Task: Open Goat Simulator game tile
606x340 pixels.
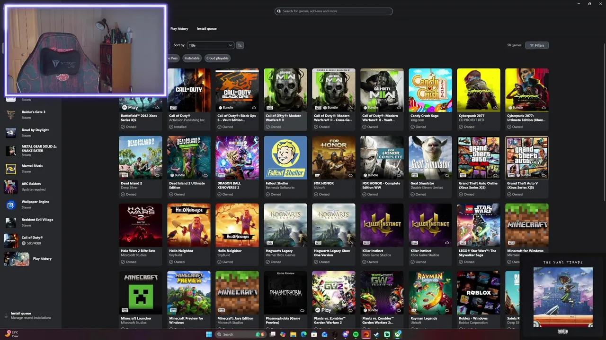Action: [430, 167]
